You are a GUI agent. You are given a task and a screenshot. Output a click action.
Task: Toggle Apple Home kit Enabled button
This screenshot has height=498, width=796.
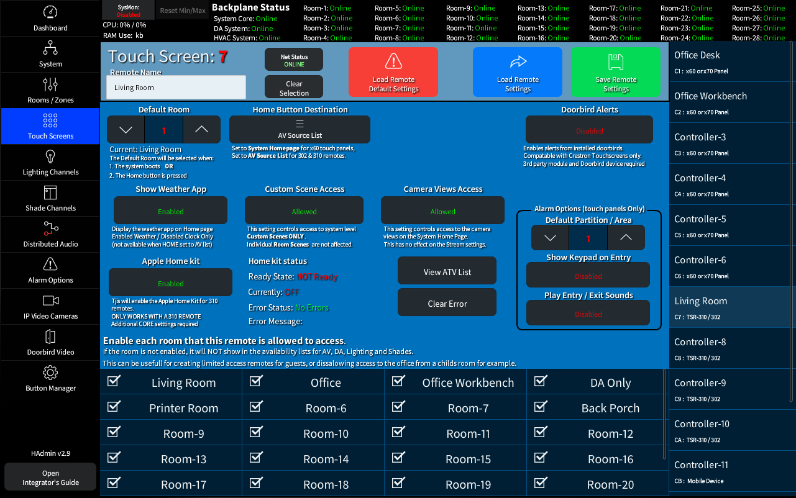(170, 283)
